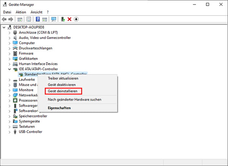228x166 pixels.
Task: Click the Mäuse mouse icon
Action: 15,85
